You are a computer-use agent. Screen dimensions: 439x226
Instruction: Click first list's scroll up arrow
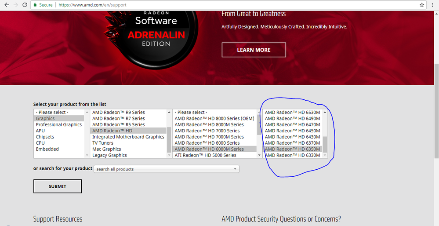87,112
